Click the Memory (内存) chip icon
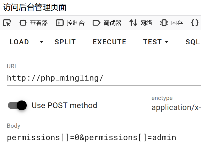Image resolution: width=201 pixels, height=144 pixels. (164, 23)
